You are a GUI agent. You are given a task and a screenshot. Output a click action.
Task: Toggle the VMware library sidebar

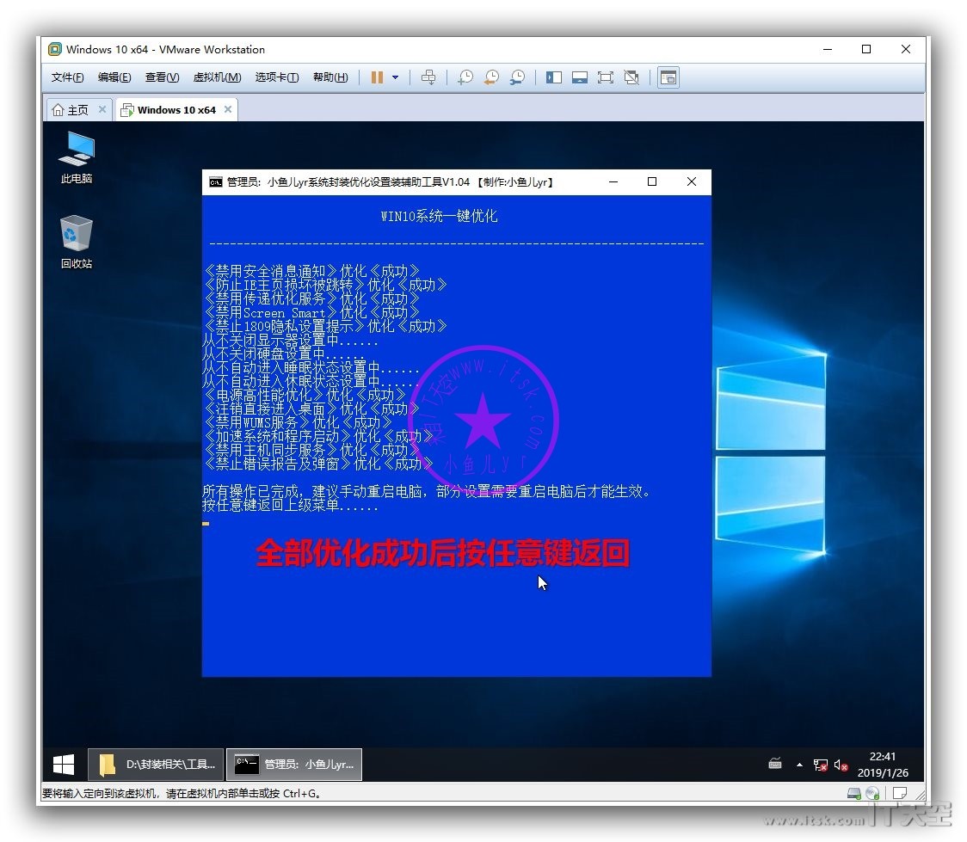pos(554,77)
